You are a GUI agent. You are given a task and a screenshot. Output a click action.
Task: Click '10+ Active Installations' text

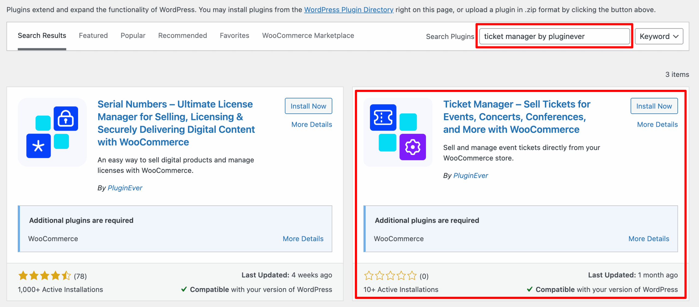click(401, 290)
